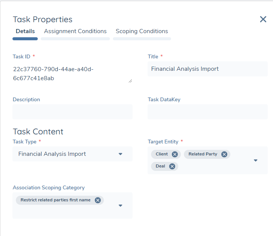Remove the Deal chip from Target Entity
The height and width of the screenshot is (236, 273).
(172, 166)
